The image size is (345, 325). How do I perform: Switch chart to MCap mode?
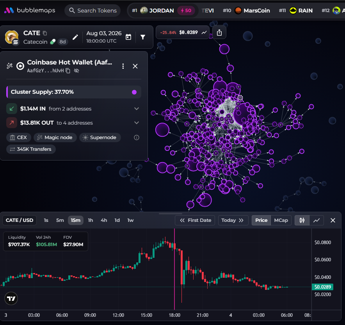(x=281, y=220)
